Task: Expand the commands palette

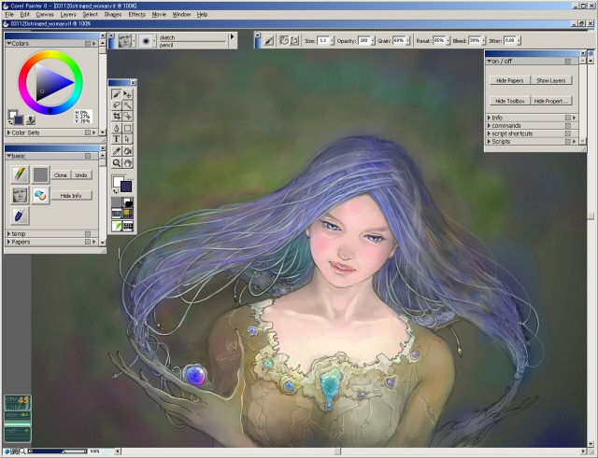Action: coord(489,126)
